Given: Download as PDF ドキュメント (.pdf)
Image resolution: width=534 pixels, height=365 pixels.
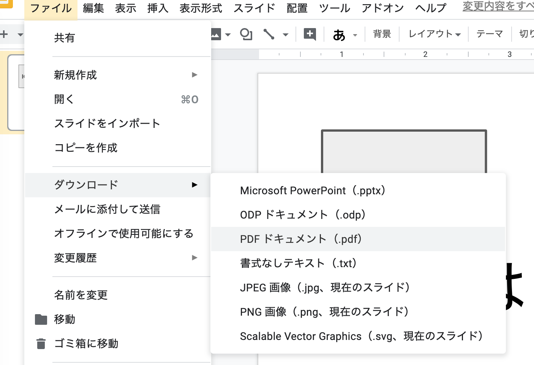Looking at the screenshot, I should [x=301, y=239].
